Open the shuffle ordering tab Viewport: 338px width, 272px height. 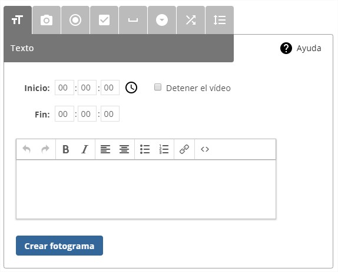191,20
